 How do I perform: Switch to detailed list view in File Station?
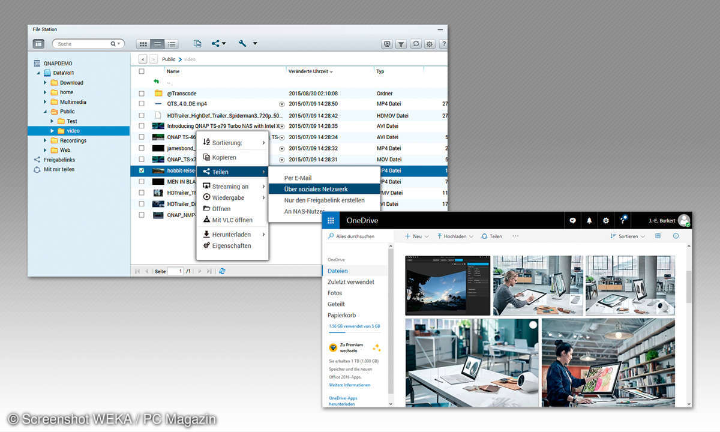pos(172,44)
